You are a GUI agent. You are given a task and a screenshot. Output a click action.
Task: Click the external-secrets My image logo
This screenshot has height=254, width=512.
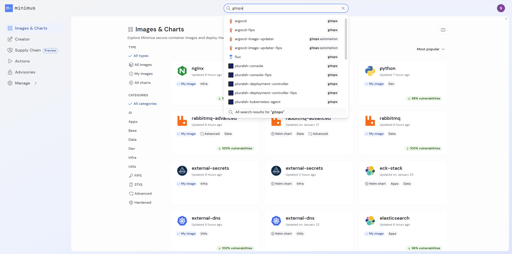click(x=182, y=171)
